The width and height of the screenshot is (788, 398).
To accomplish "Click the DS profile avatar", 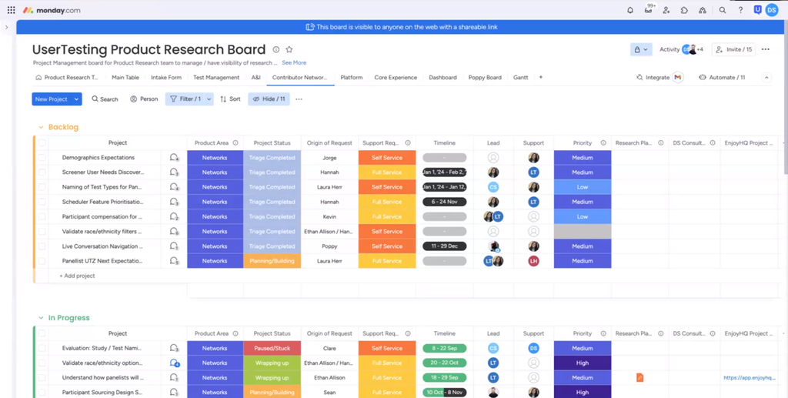I will coord(772,10).
